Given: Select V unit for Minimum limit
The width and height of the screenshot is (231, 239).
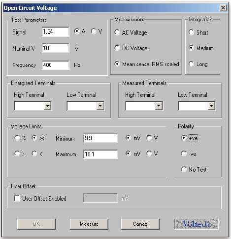Looking at the screenshot, I should click(x=149, y=138).
